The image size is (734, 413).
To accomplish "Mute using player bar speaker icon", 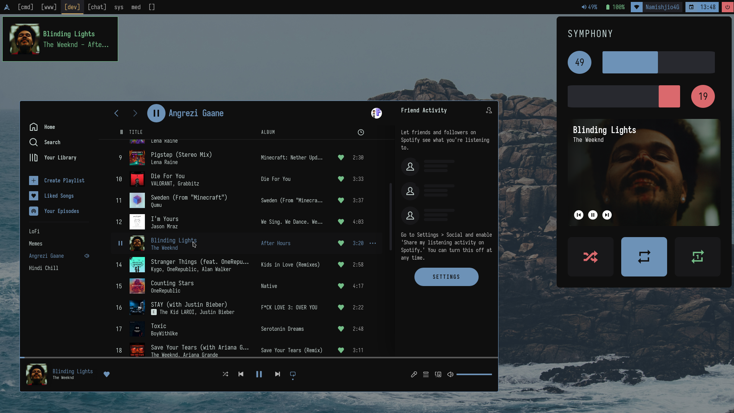I will pyautogui.click(x=450, y=374).
